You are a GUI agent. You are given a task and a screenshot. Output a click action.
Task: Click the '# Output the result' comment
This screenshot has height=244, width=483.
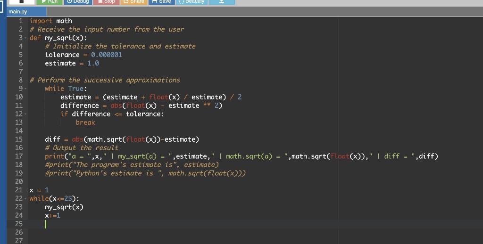(x=82, y=148)
